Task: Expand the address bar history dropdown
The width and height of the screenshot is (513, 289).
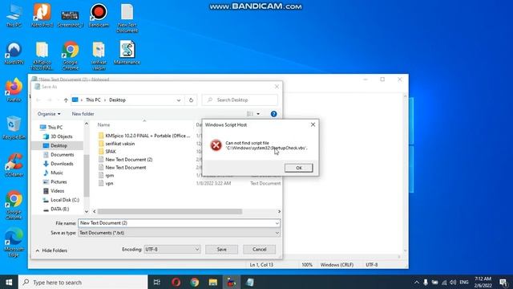Action: click(x=179, y=100)
